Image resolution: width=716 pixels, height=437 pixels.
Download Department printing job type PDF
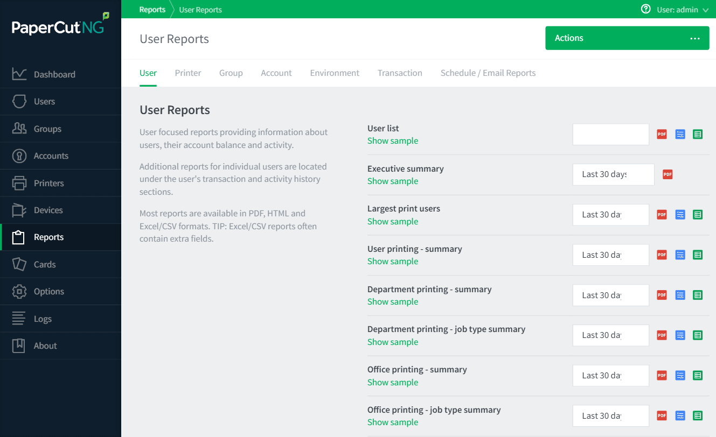click(x=662, y=335)
